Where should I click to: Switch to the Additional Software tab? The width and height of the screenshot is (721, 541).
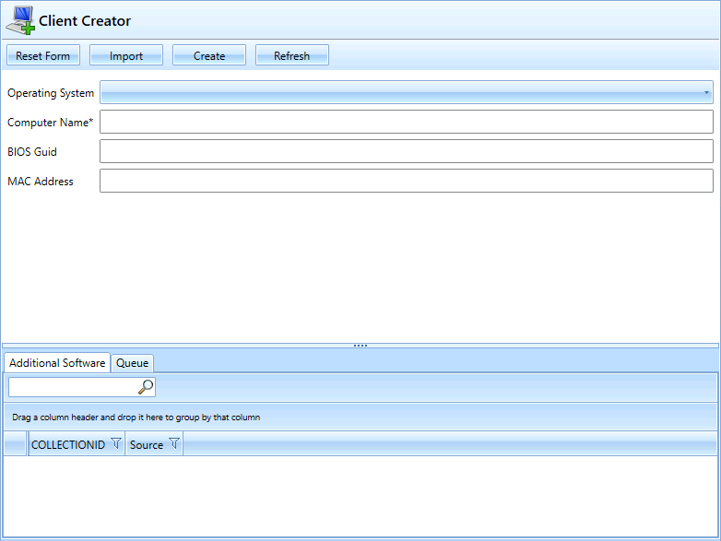pyautogui.click(x=57, y=363)
